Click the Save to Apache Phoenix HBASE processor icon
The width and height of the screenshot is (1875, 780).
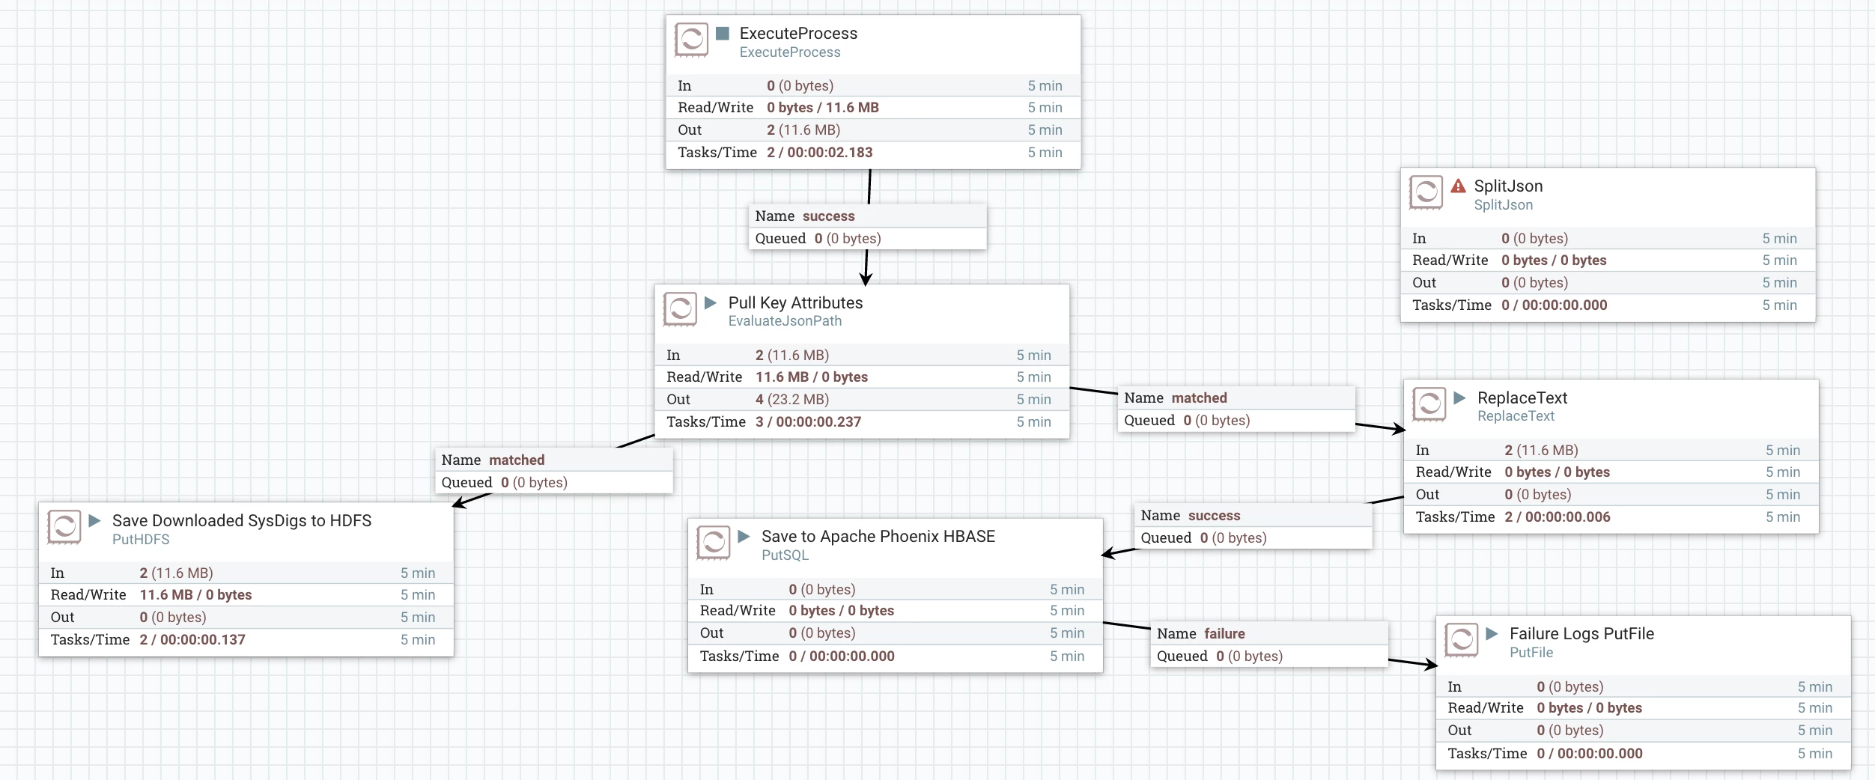pos(713,543)
